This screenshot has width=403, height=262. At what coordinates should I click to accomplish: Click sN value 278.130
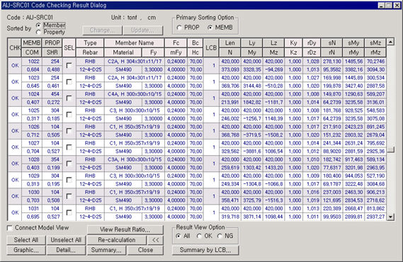coord(331,62)
